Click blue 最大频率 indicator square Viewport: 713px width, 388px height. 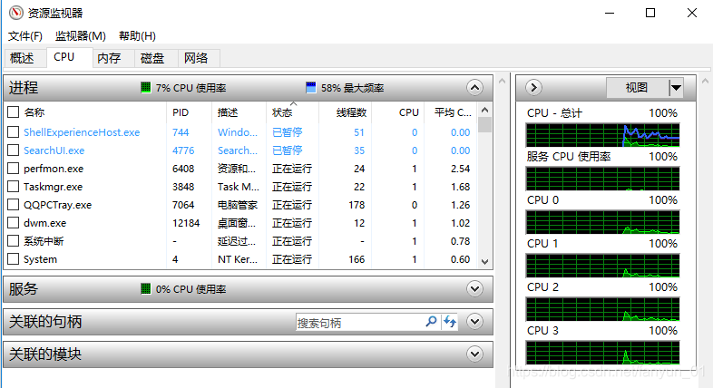point(311,87)
